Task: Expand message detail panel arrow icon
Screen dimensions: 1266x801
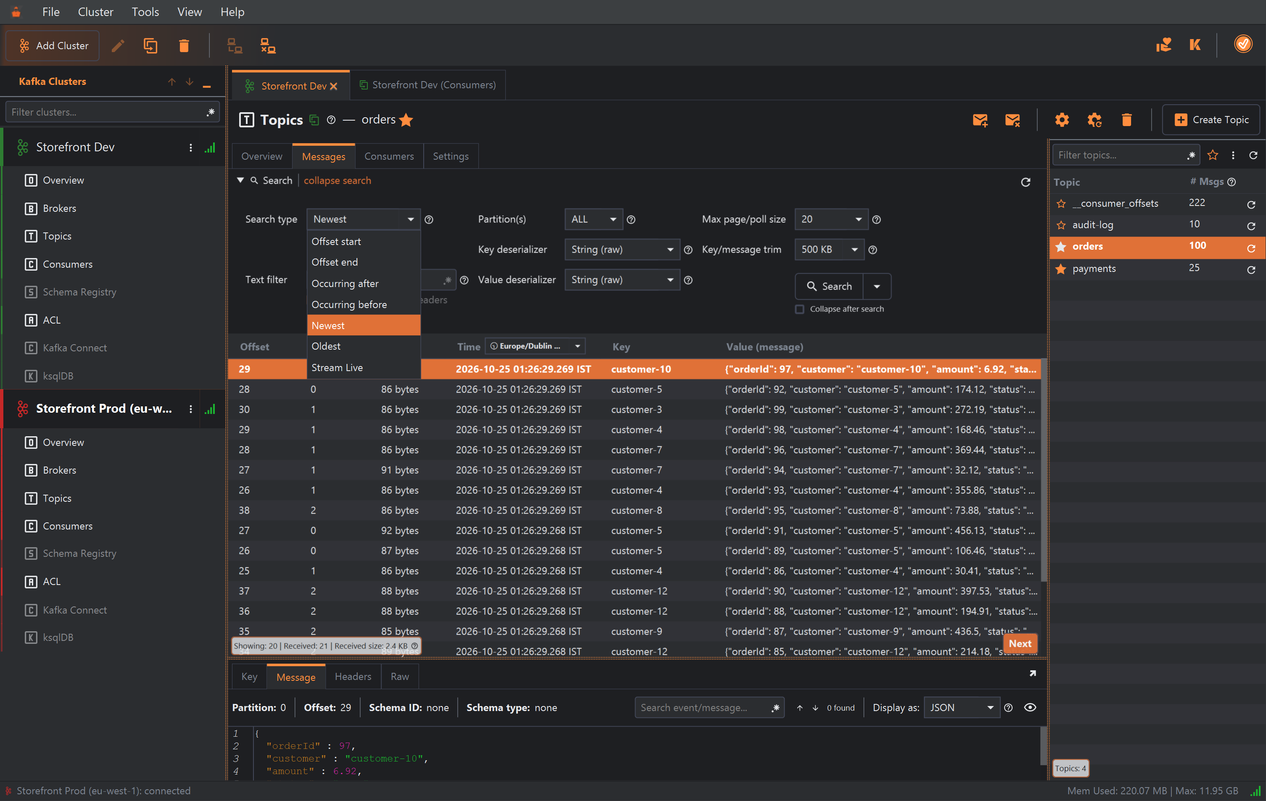Action: (1032, 673)
